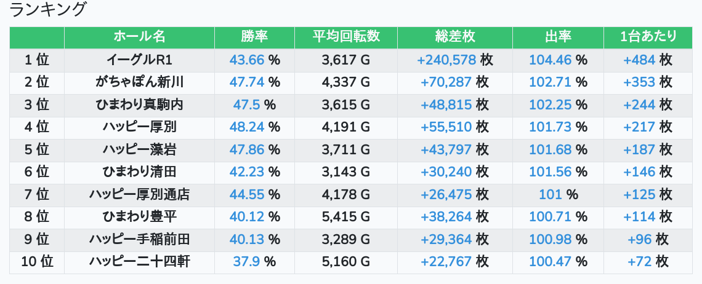Click the 出率 column header

[558, 37]
